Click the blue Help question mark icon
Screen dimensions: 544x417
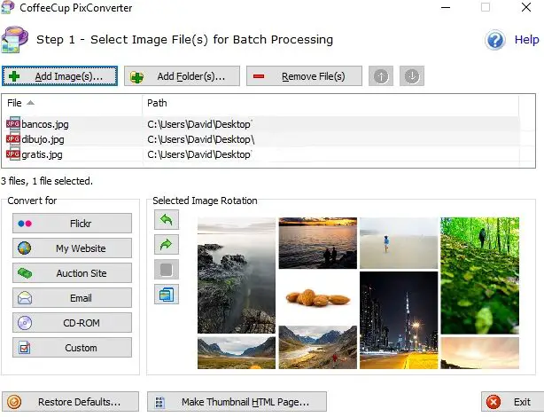495,40
